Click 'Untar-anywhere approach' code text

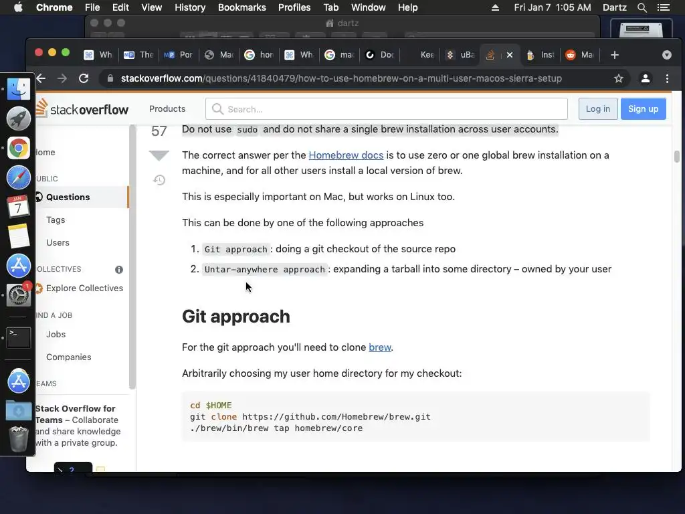coord(265,269)
